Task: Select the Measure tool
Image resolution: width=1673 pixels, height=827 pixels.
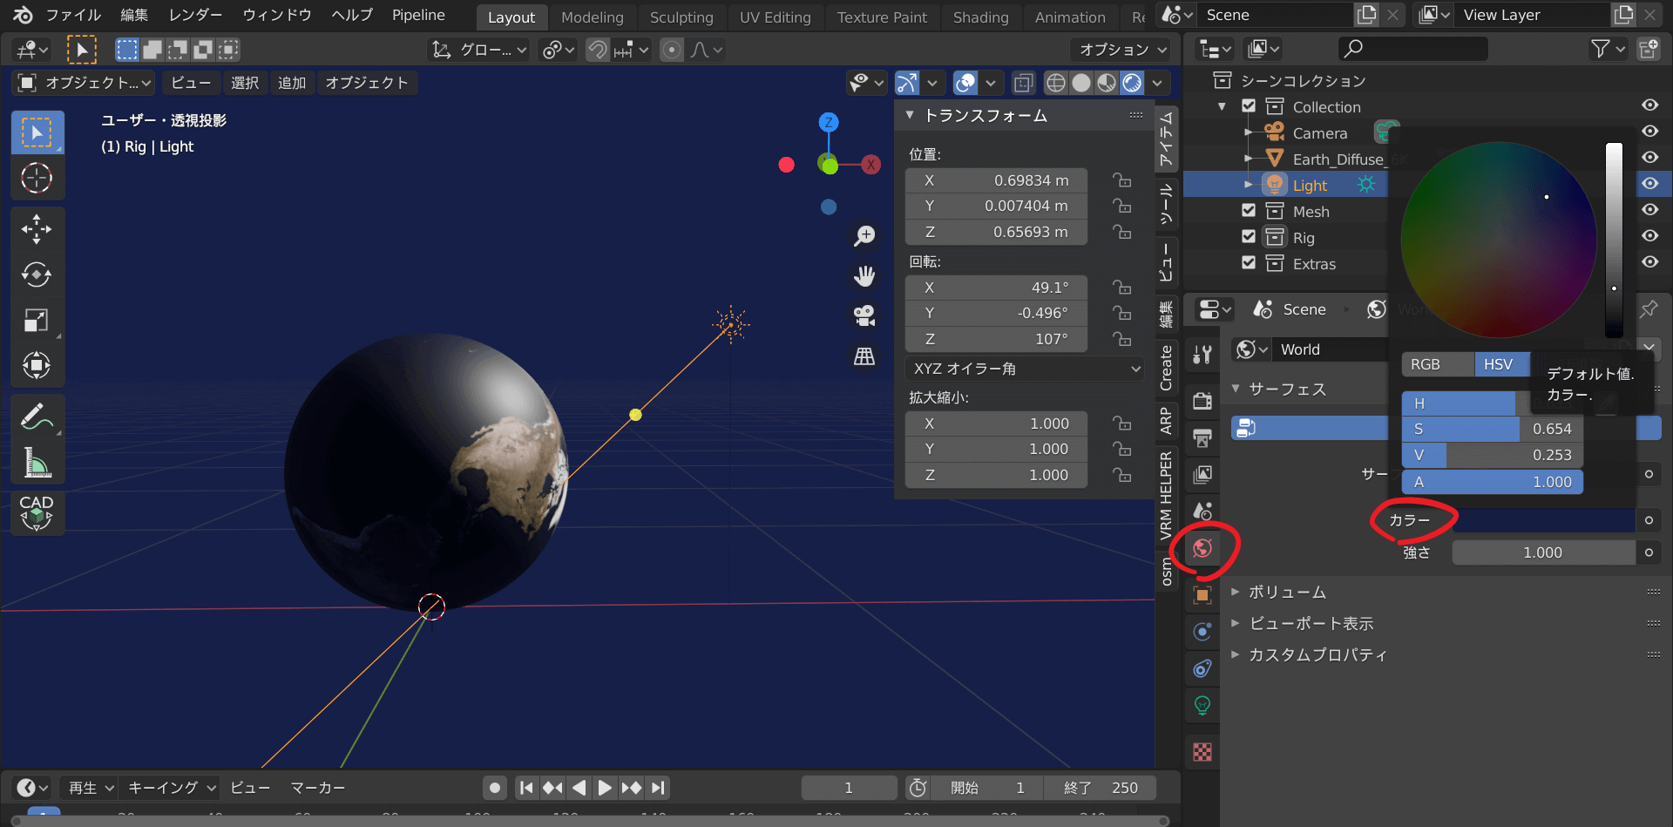Action: [x=37, y=462]
